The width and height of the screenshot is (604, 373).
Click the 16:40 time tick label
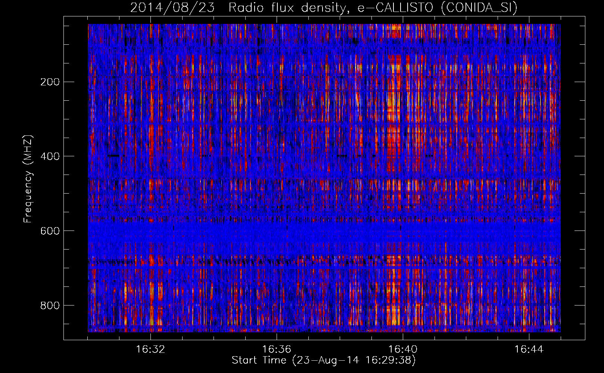(x=403, y=350)
